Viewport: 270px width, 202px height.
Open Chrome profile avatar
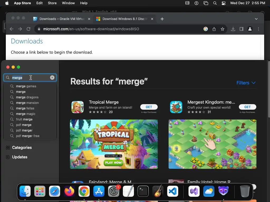(x=250, y=29)
